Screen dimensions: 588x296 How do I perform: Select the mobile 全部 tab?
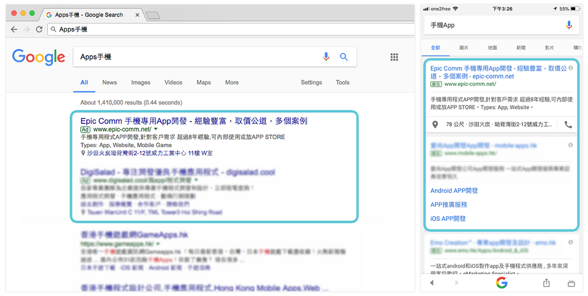pyautogui.click(x=435, y=48)
